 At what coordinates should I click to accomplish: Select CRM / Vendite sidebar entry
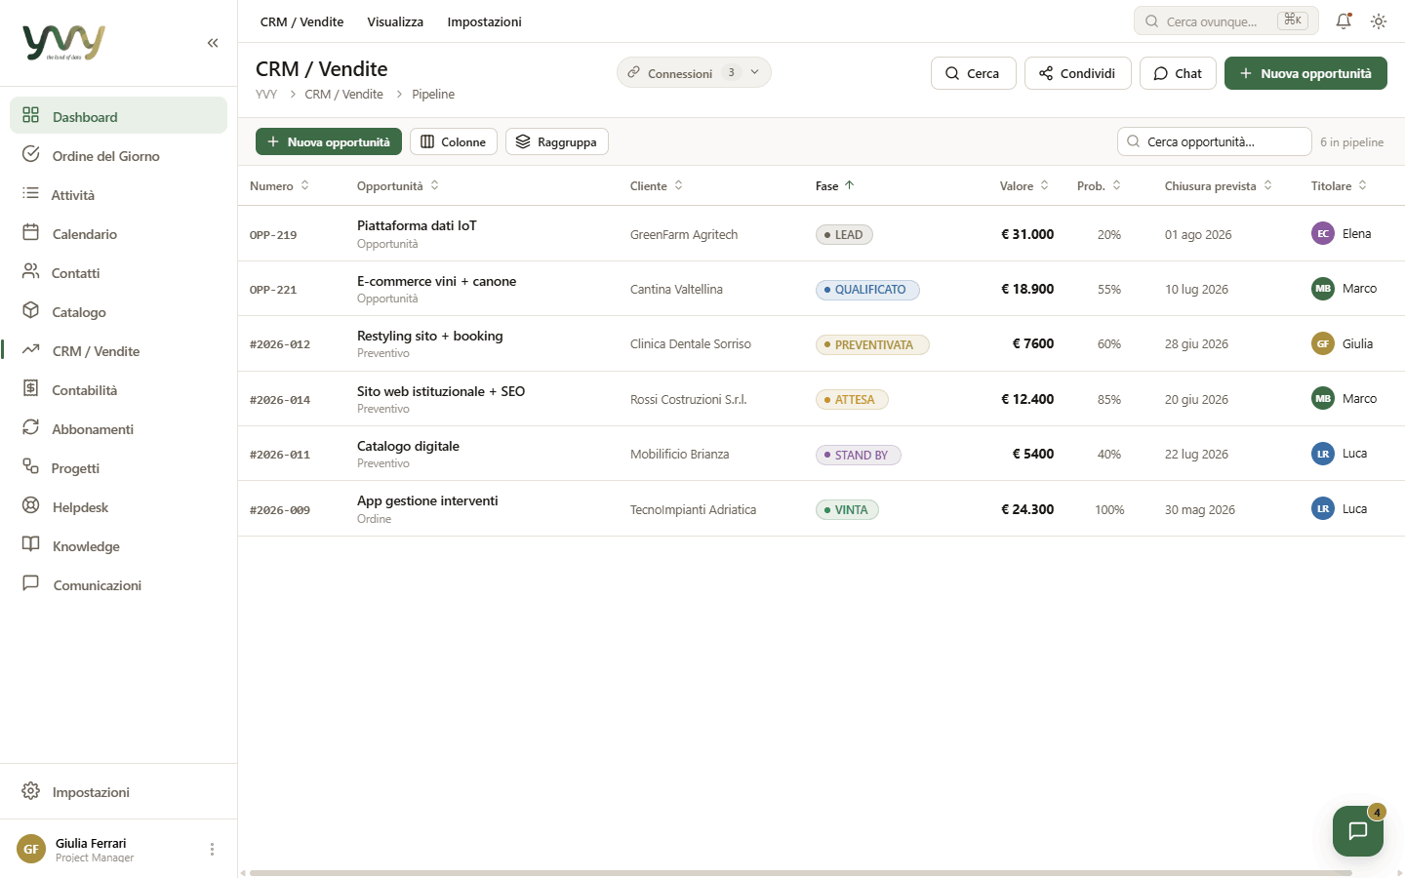coord(118,350)
